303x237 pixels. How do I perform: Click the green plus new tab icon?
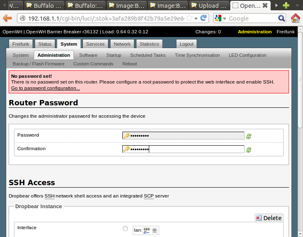coord(286,5)
